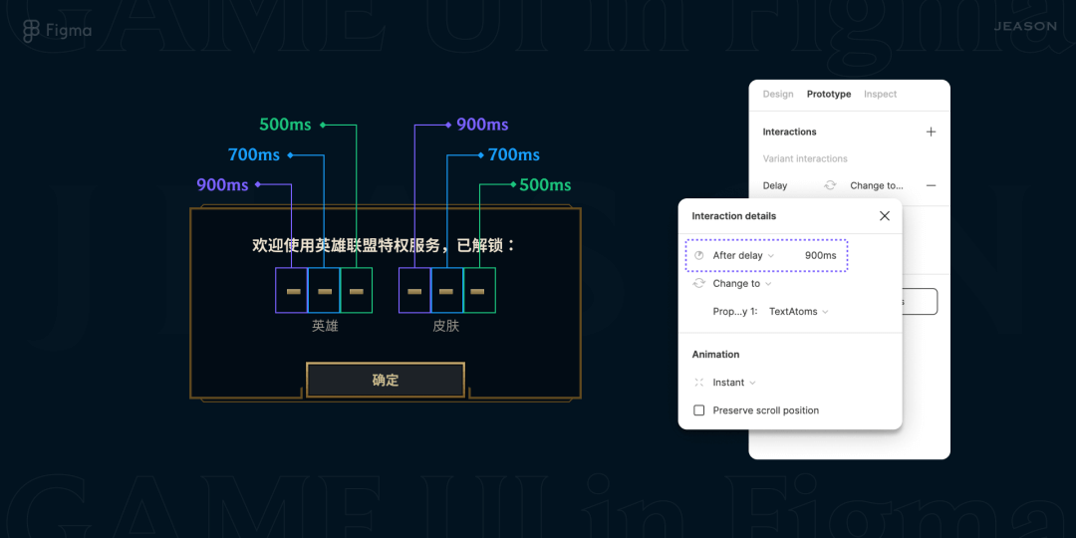The height and width of the screenshot is (538, 1076).
Task: Click the 确定 confirm button
Action: pyautogui.click(x=385, y=380)
